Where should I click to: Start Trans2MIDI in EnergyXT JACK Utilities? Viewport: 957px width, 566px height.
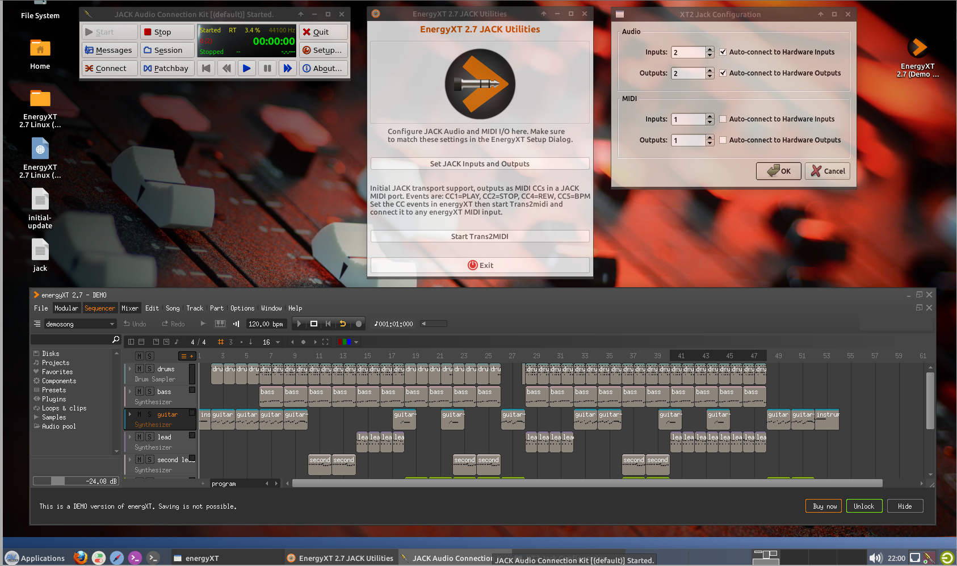[480, 236]
